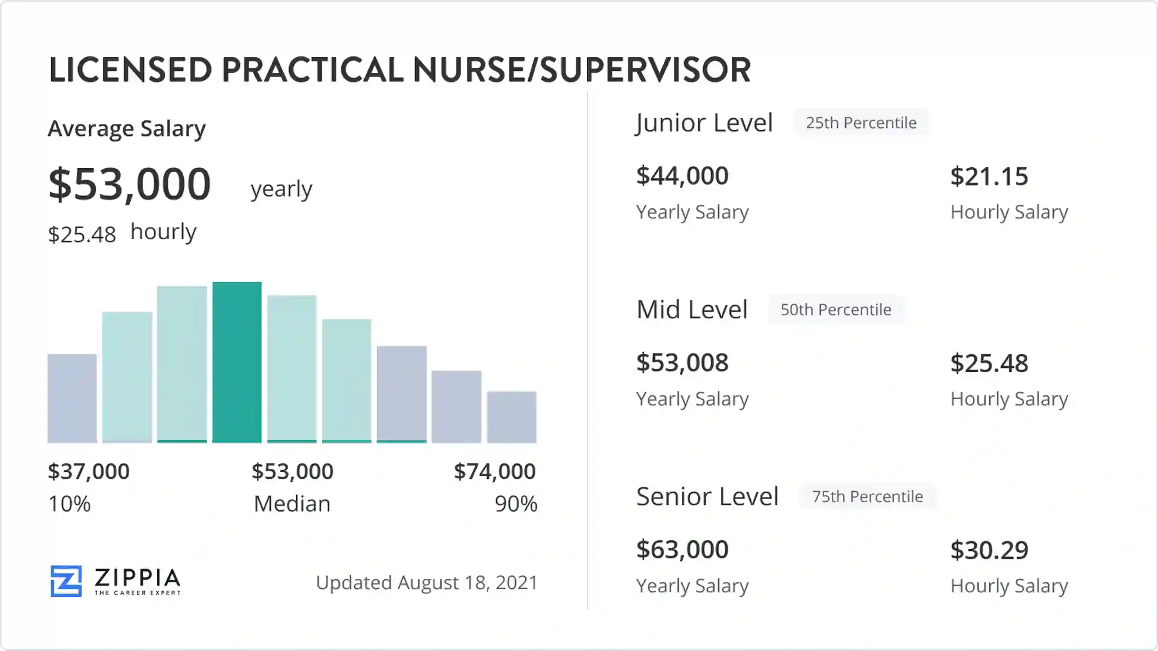1158x651 pixels.
Task: Click the Updated August 18, 2021 text
Action: [x=427, y=583]
